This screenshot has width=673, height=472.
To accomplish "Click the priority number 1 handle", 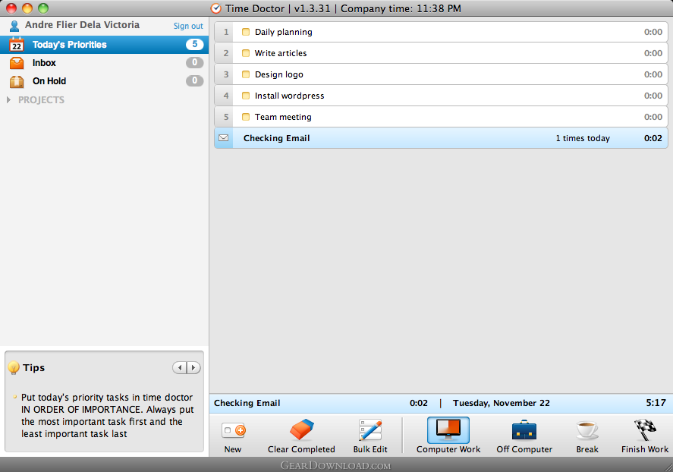I will [224, 32].
